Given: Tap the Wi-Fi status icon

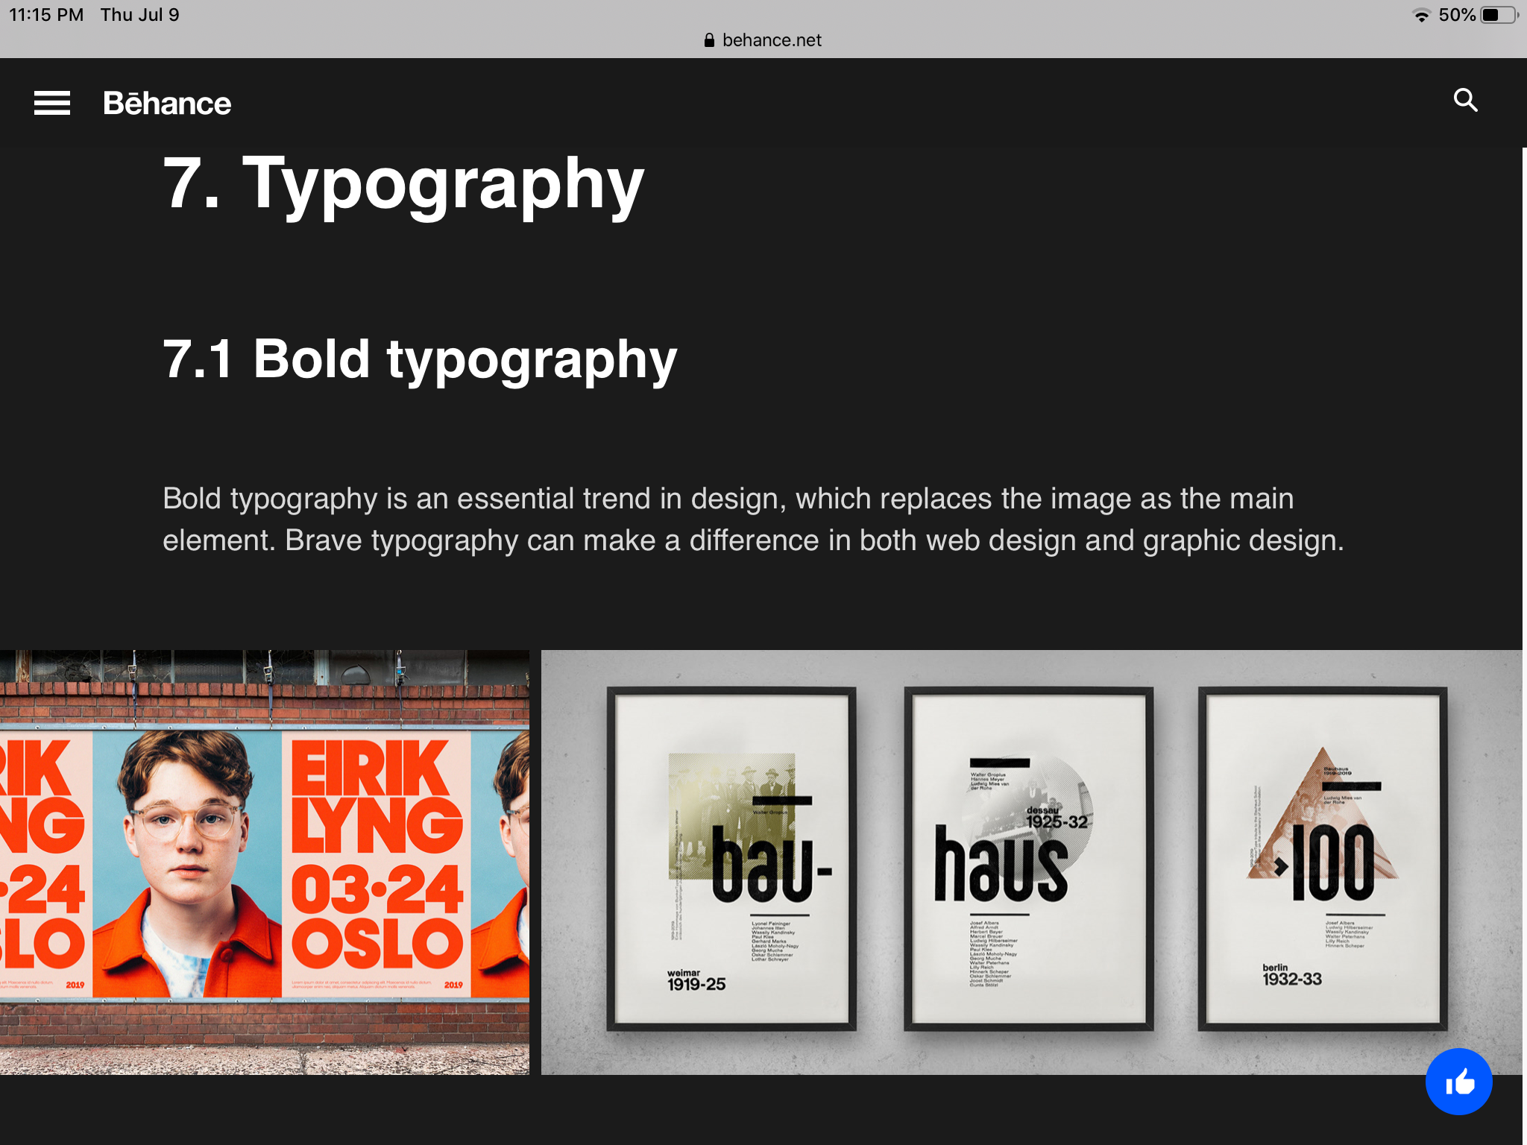Looking at the screenshot, I should pyautogui.click(x=1421, y=16).
